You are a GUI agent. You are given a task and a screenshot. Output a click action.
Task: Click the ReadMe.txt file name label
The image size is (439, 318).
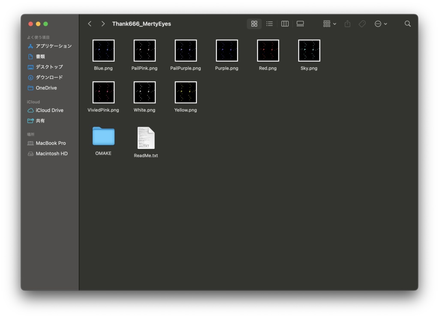click(x=146, y=156)
